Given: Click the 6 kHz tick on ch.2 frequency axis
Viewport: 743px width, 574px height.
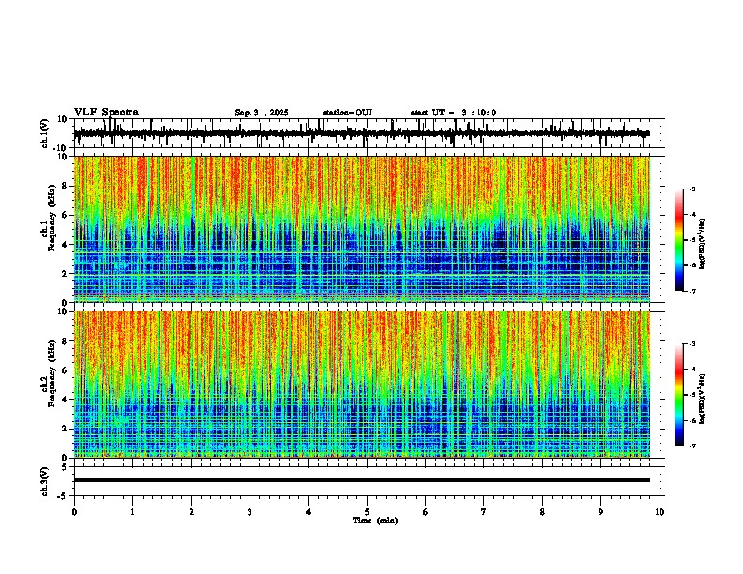Looking at the screenshot, I should (65, 370).
